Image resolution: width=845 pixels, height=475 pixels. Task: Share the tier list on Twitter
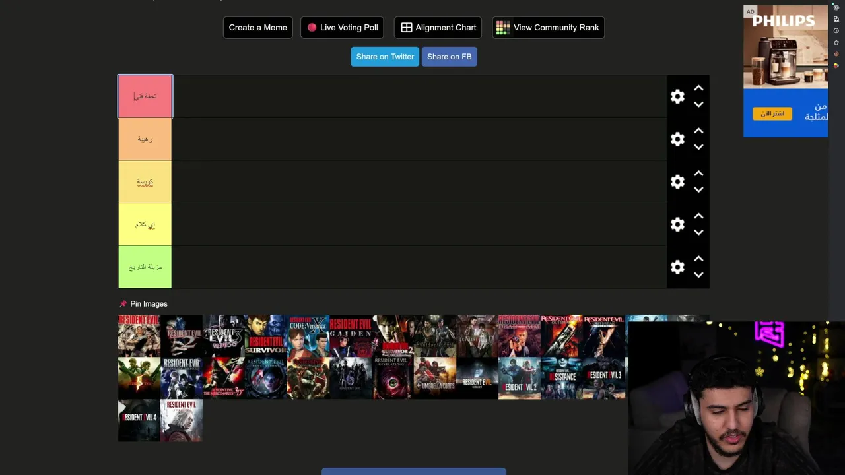click(385, 57)
